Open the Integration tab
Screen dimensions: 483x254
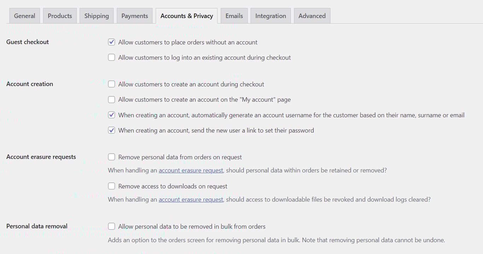270,16
